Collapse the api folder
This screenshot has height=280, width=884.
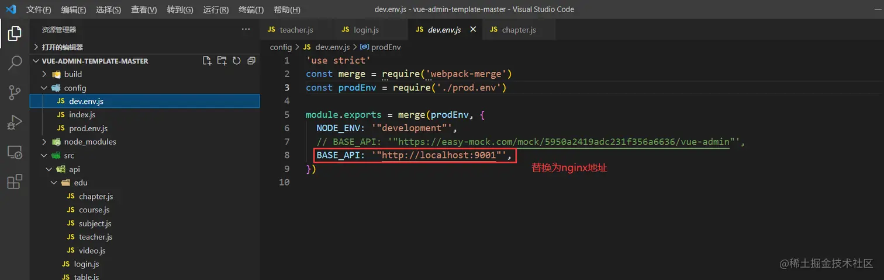pyautogui.click(x=74, y=169)
